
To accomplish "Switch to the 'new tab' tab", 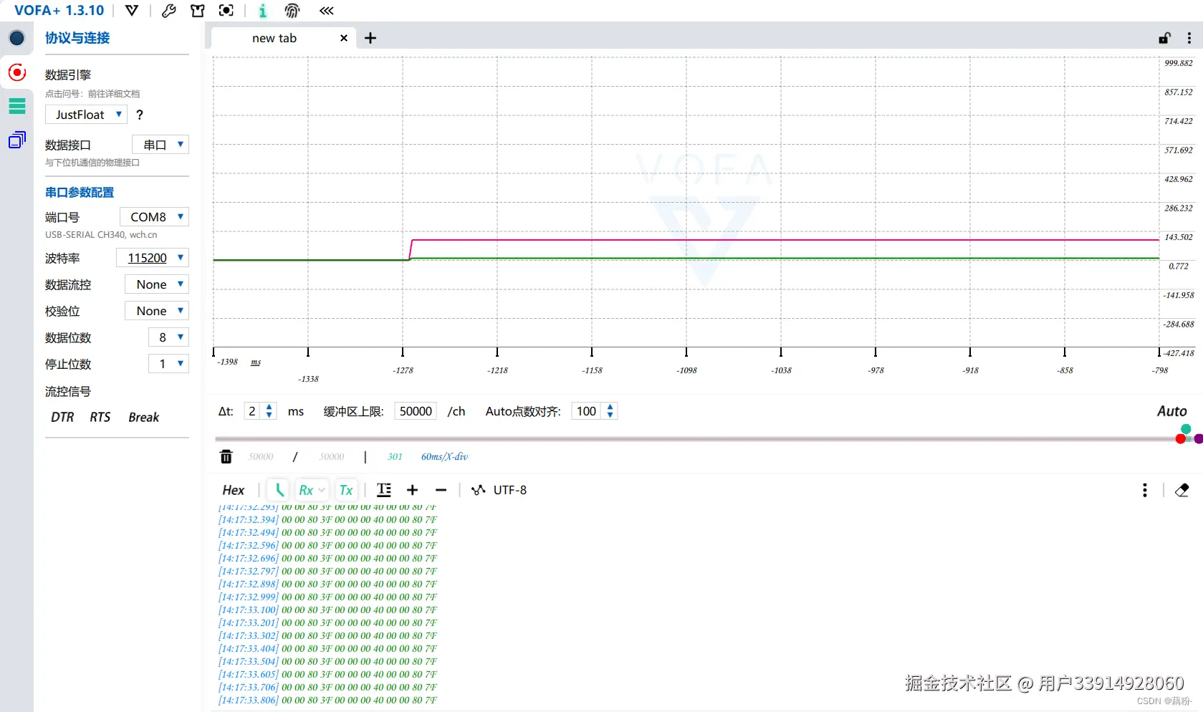I will coord(274,38).
